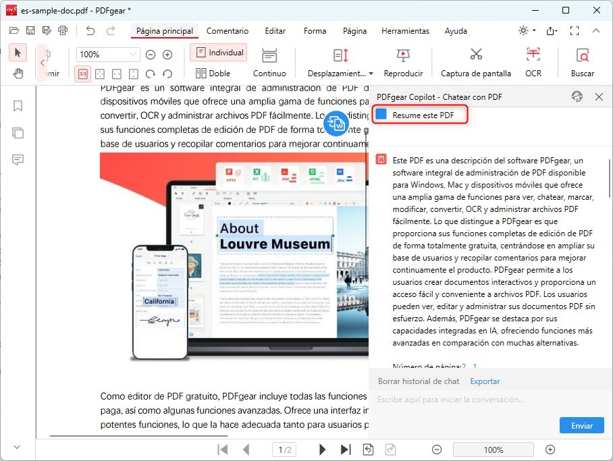Switch to Doble page view
Screen dimensions: 613x461
[213, 73]
